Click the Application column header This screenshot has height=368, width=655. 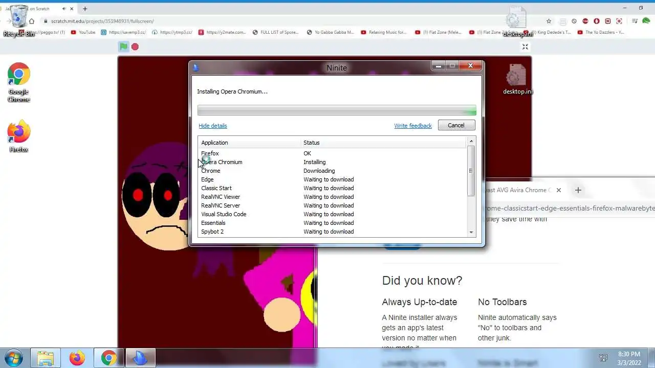(250, 143)
